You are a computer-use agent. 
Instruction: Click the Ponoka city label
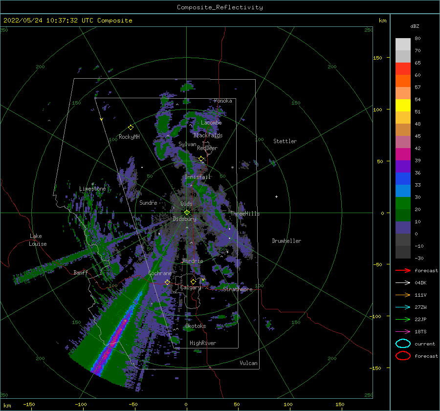tap(223, 101)
